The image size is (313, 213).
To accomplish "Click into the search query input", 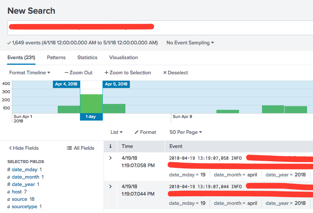I will point(222,28).
